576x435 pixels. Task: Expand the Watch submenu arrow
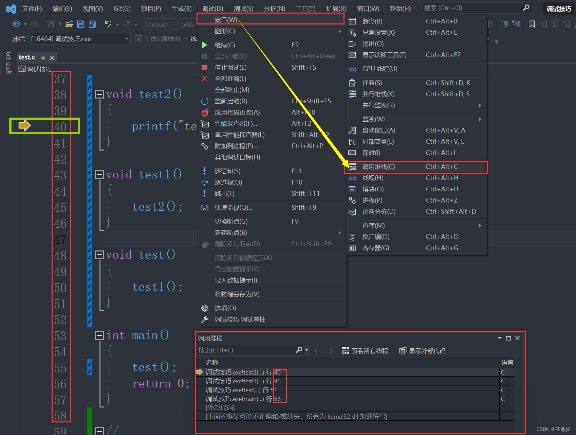coord(480,119)
